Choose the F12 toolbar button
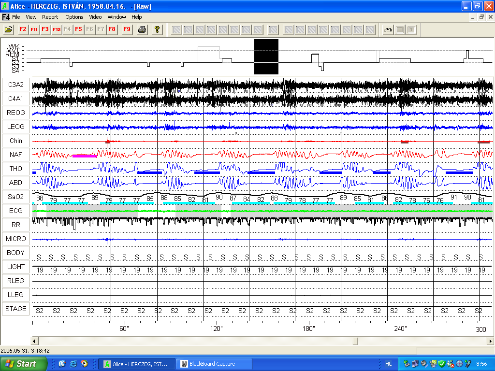 click(57, 29)
